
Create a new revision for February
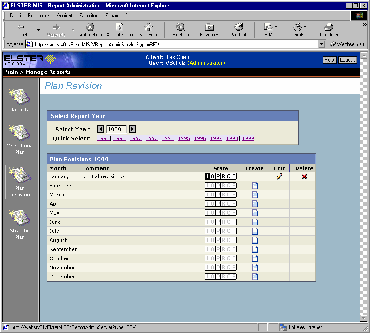pyautogui.click(x=255, y=186)
